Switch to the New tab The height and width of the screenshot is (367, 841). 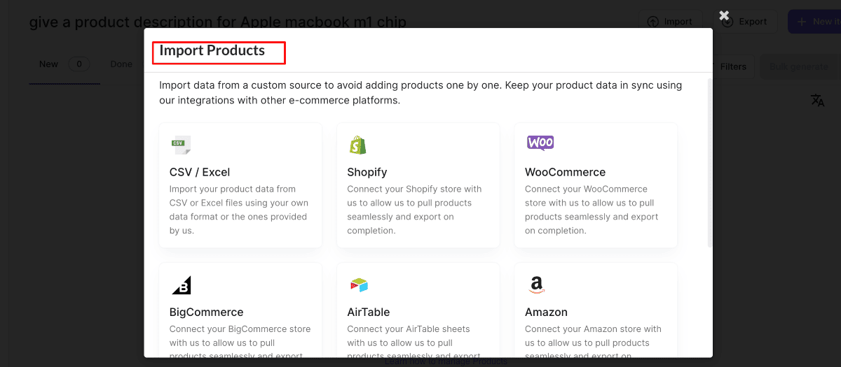[x=48, y=64]
